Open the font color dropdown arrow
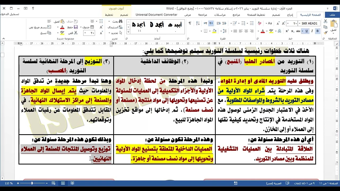The height and width of the screenshot is (191, 340). point(258,31)
